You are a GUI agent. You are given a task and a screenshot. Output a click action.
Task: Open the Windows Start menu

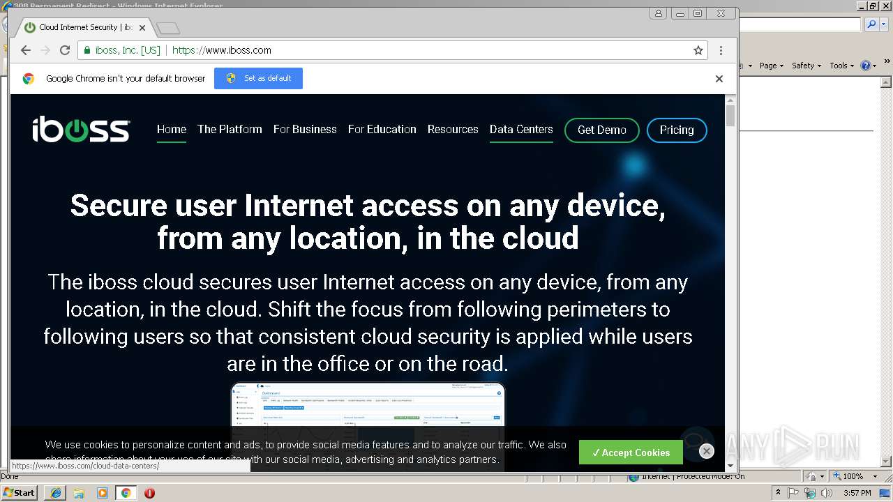19,492
